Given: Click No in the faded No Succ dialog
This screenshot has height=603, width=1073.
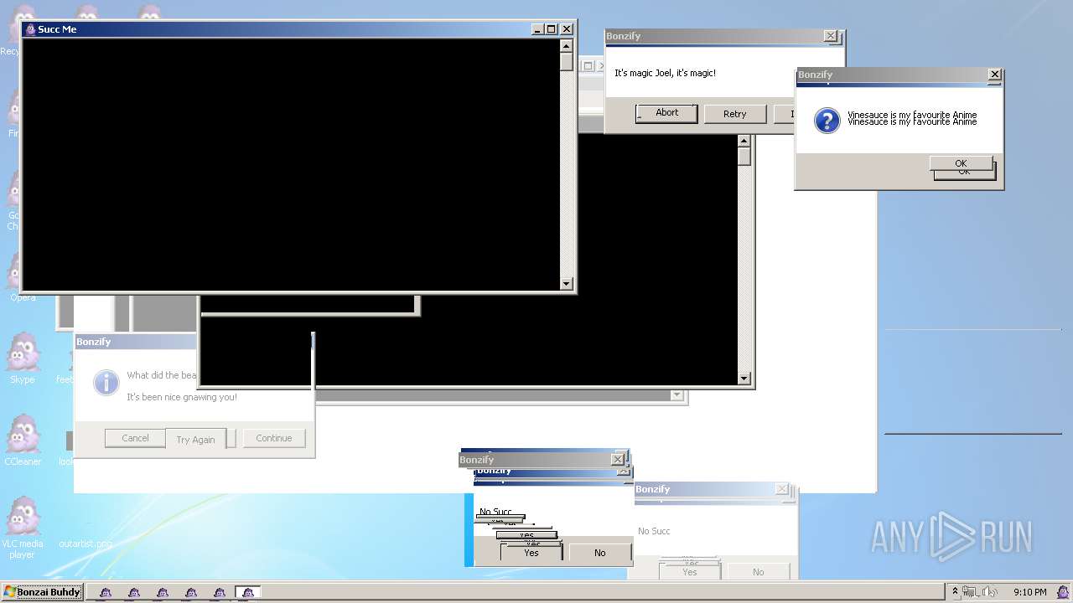Looking at the screenshot, I should click(758, 572).
